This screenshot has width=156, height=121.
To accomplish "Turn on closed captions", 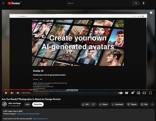I will 127,93.
